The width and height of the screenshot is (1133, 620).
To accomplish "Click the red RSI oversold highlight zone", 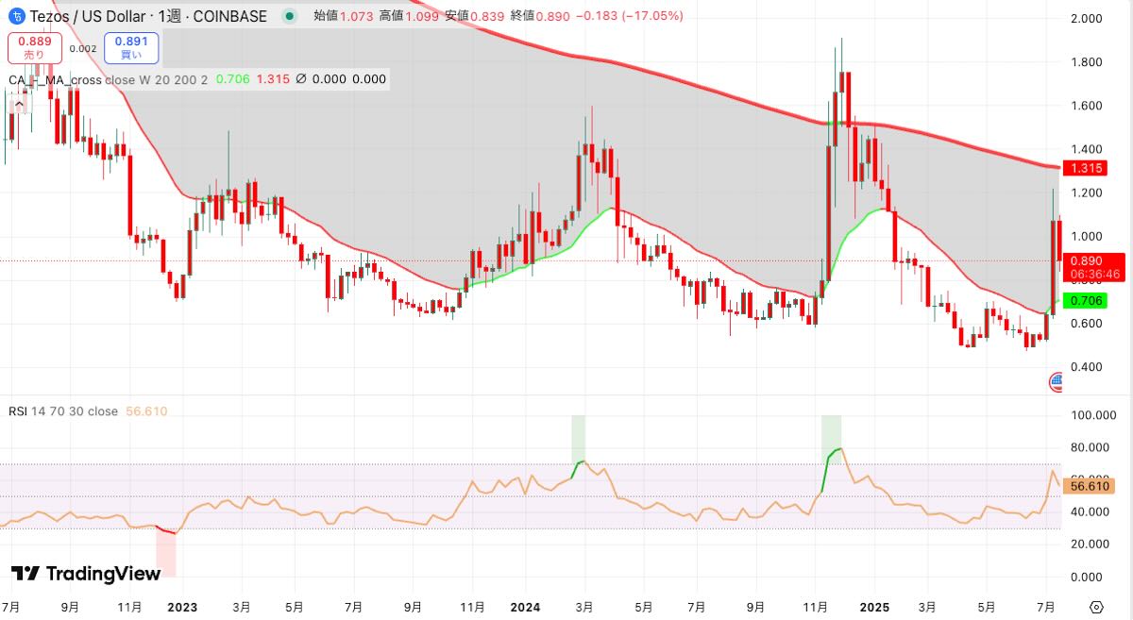I will (x=166, y=552).
